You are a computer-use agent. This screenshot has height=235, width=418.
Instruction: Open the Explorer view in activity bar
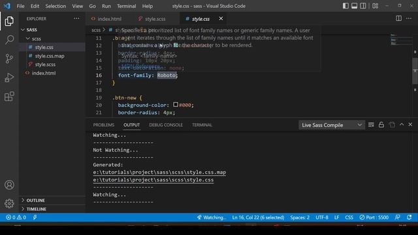(9, 21)
